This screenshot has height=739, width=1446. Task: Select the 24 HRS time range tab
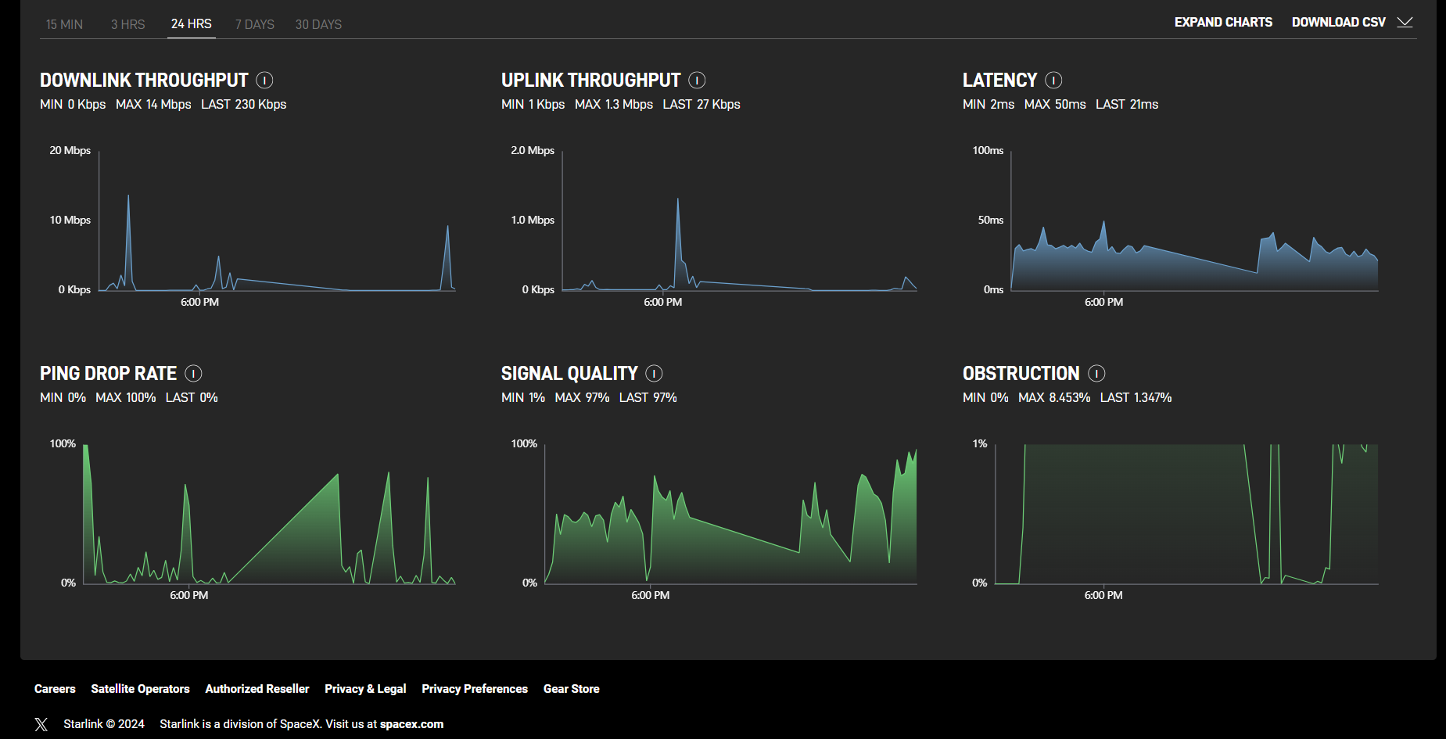point(192,24)
